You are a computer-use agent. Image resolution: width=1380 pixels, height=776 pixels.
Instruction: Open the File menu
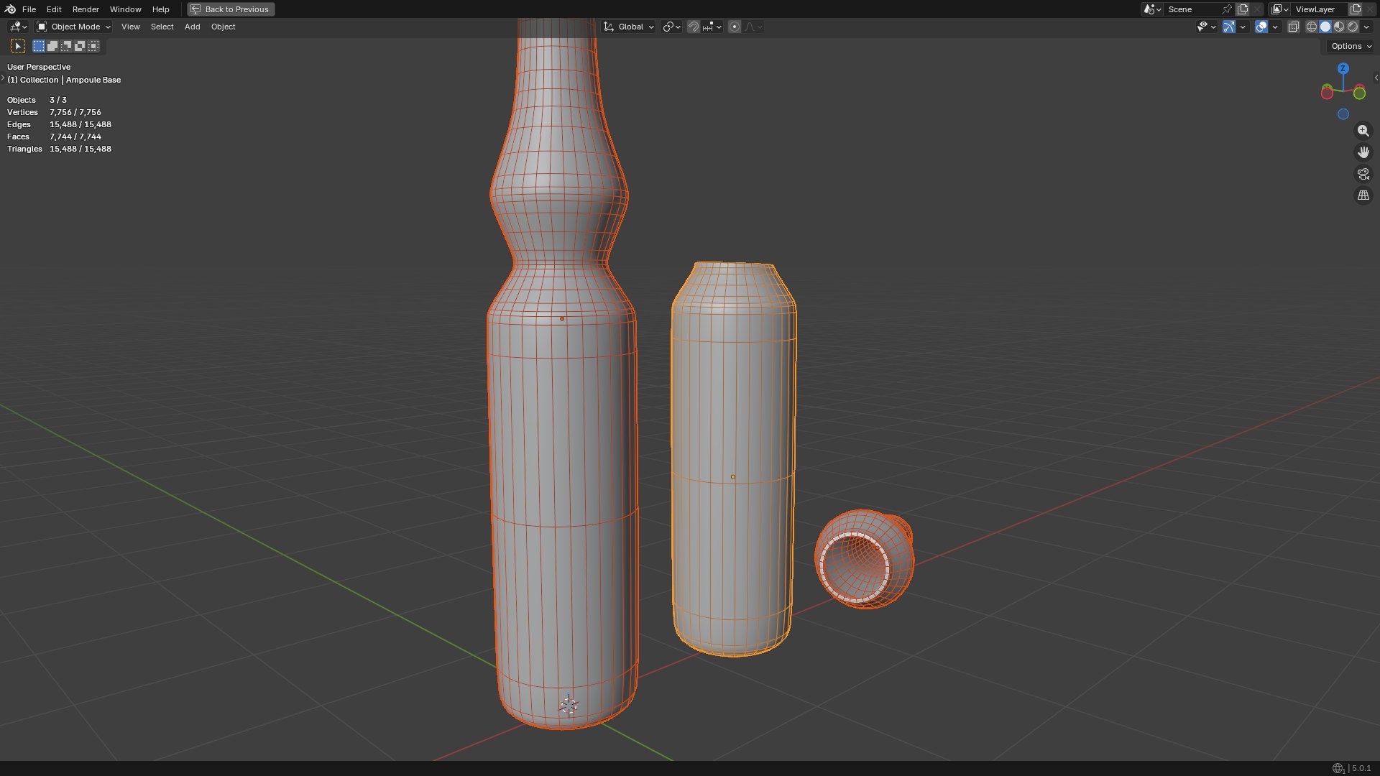(x=29, y=9)
